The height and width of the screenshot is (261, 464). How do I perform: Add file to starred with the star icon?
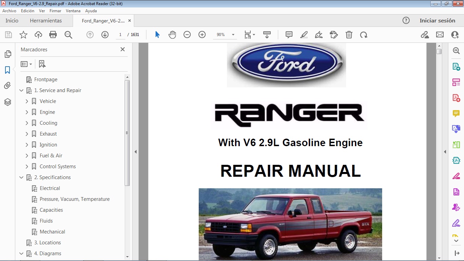pyautogui.click(x=23, y=35)
